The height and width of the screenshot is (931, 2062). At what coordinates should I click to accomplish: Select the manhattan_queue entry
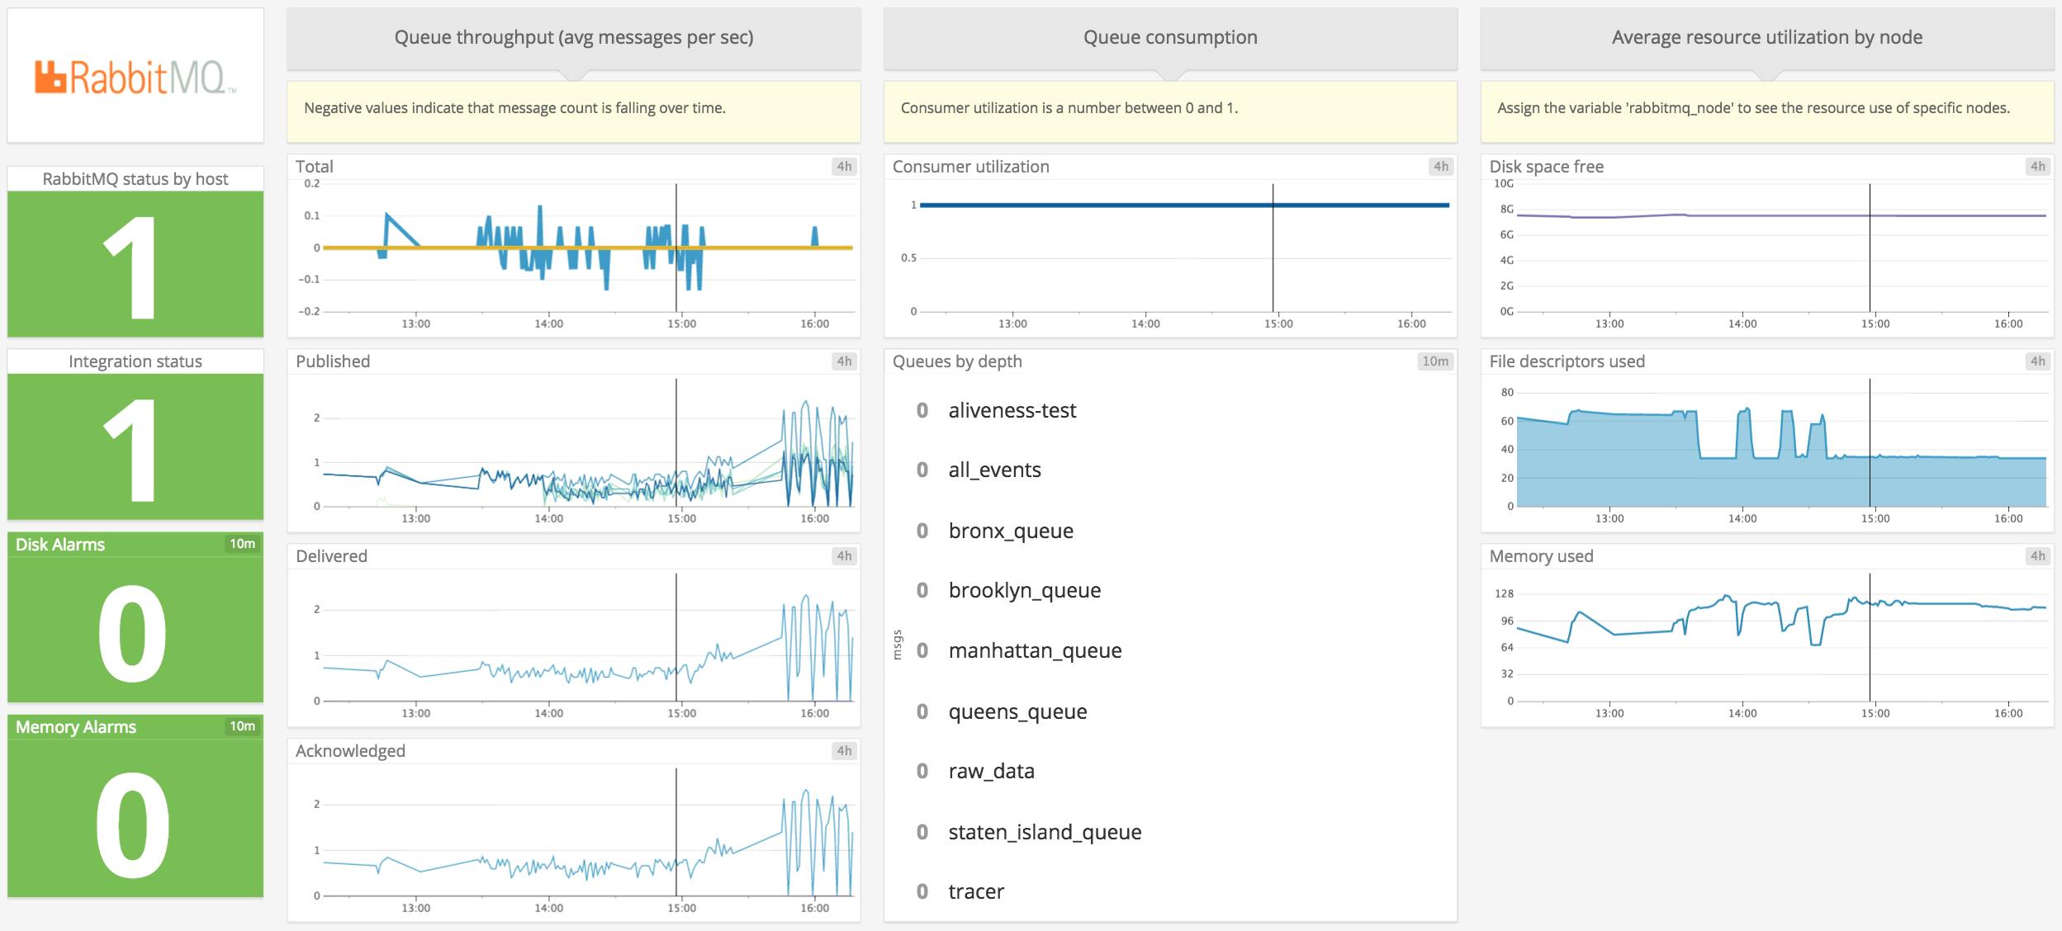point(1036,650)
